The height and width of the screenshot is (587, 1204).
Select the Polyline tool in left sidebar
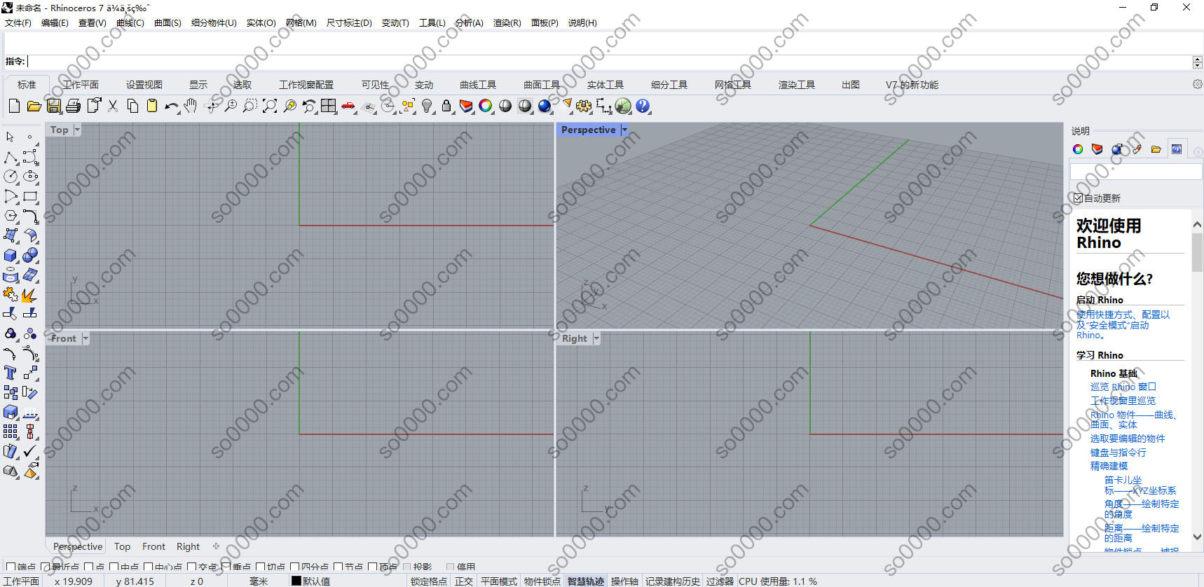coord(10,157)
